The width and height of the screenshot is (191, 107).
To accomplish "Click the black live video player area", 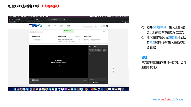I will 58,61.
